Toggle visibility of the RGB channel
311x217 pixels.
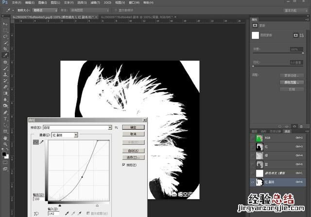tap(253, 138)
